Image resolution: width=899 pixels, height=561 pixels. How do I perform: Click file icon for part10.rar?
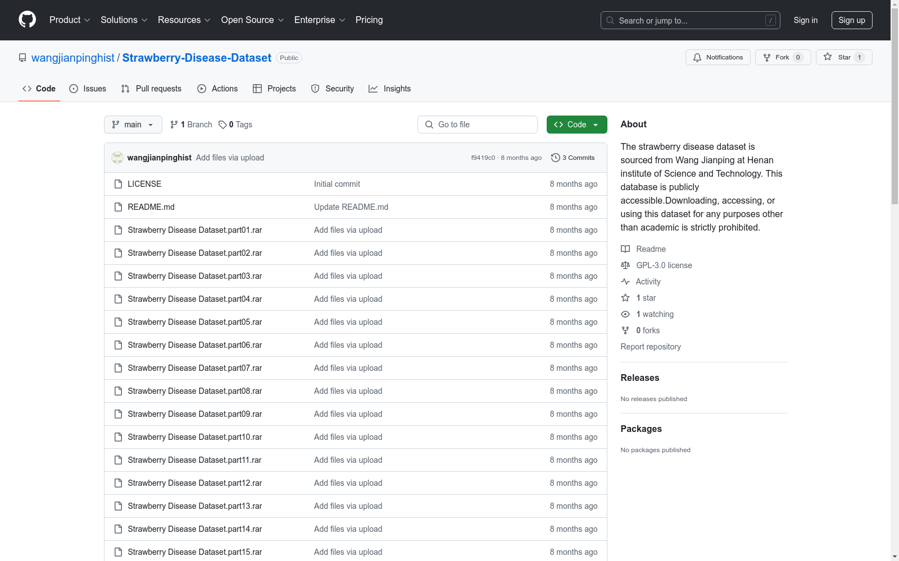tap(118, 437)
